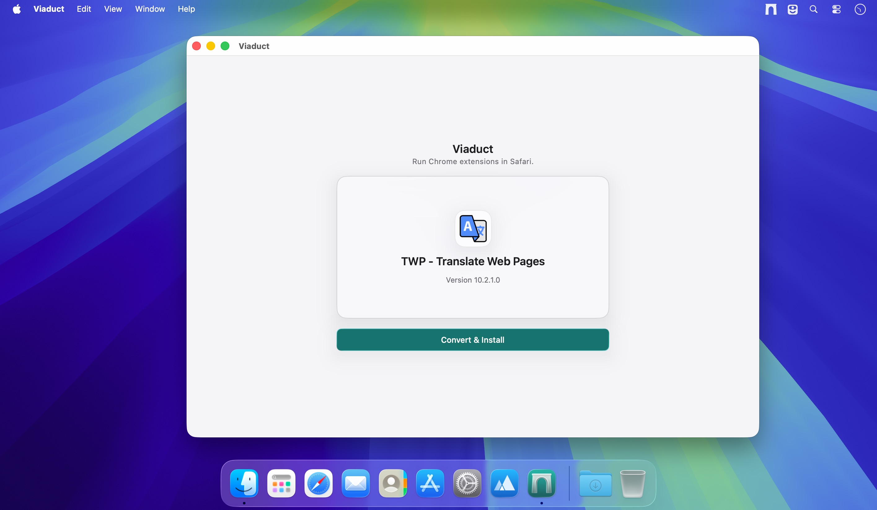Close the Viaduct window
Image resolution: width=877 pixels, height=510 pixels.
[x=197, y=46]
